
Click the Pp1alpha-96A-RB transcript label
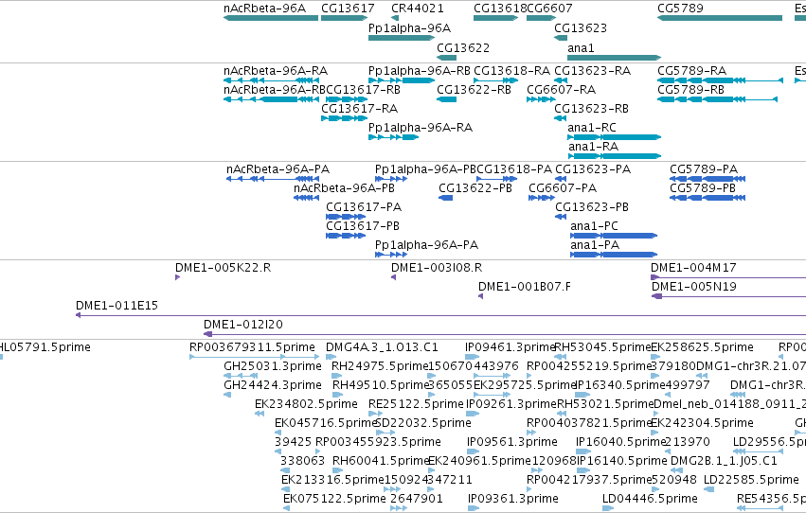[x=419, y=71]
